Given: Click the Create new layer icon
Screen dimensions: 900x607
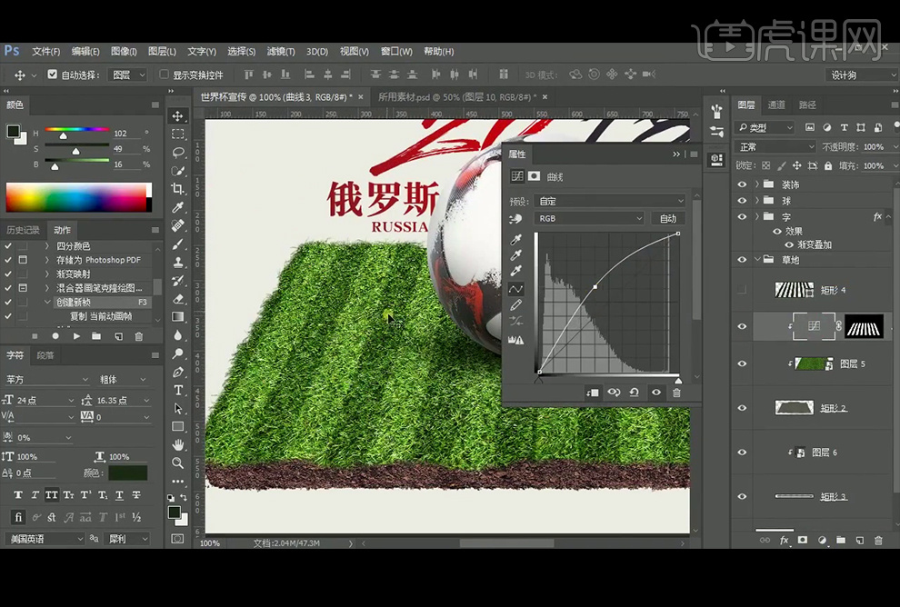Looking at the screenshot, I should (860, 541).
